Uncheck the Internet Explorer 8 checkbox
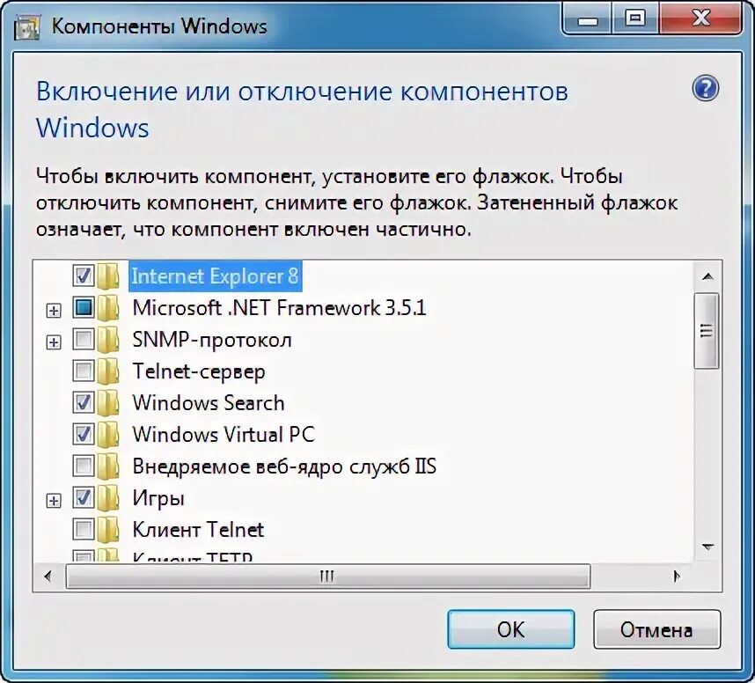The width and height of the screenshot is (755, 683). (x=84, y=275)
